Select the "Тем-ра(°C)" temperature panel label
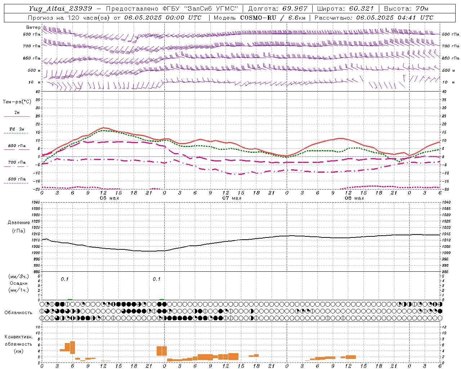 point(17,102)
